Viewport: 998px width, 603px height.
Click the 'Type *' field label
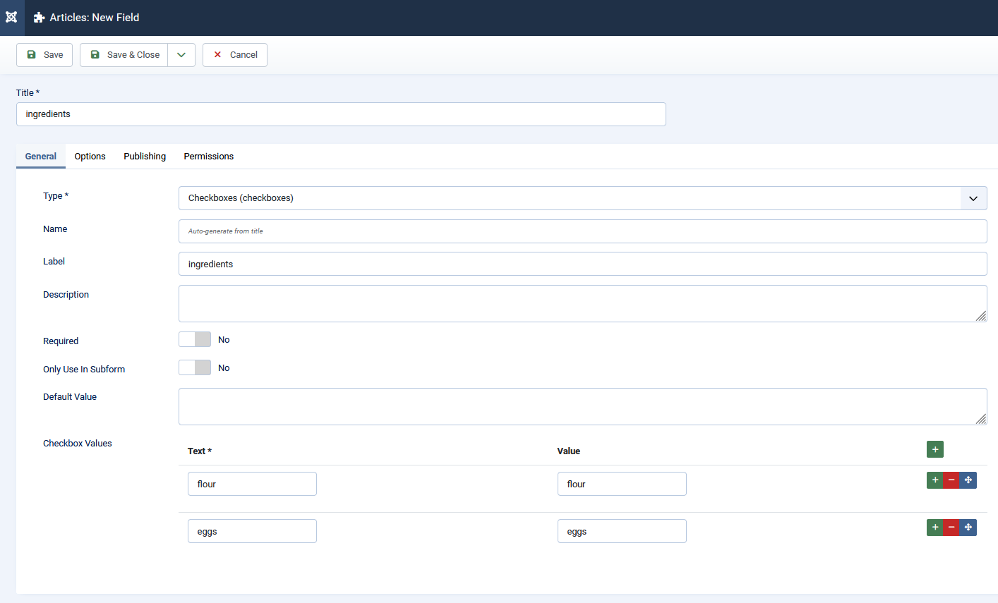[x=56, y=196]
